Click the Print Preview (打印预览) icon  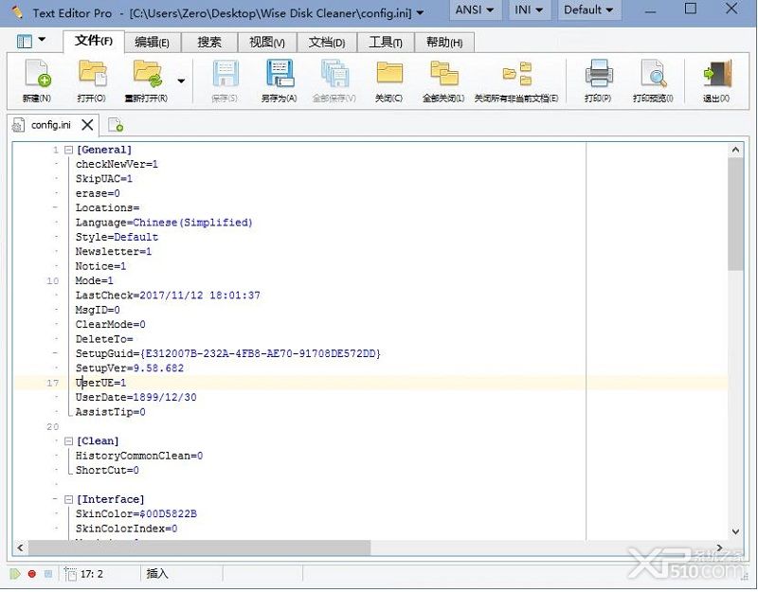[653, 75]
